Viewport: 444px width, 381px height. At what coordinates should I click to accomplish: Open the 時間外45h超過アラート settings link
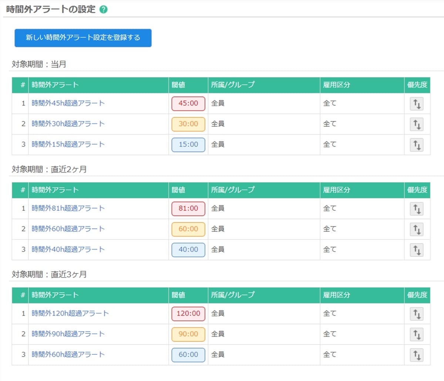tap(67, 103)
